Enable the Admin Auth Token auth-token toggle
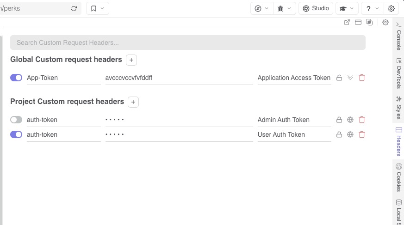Viewport: 404px width, 225px height. point(16,120)
